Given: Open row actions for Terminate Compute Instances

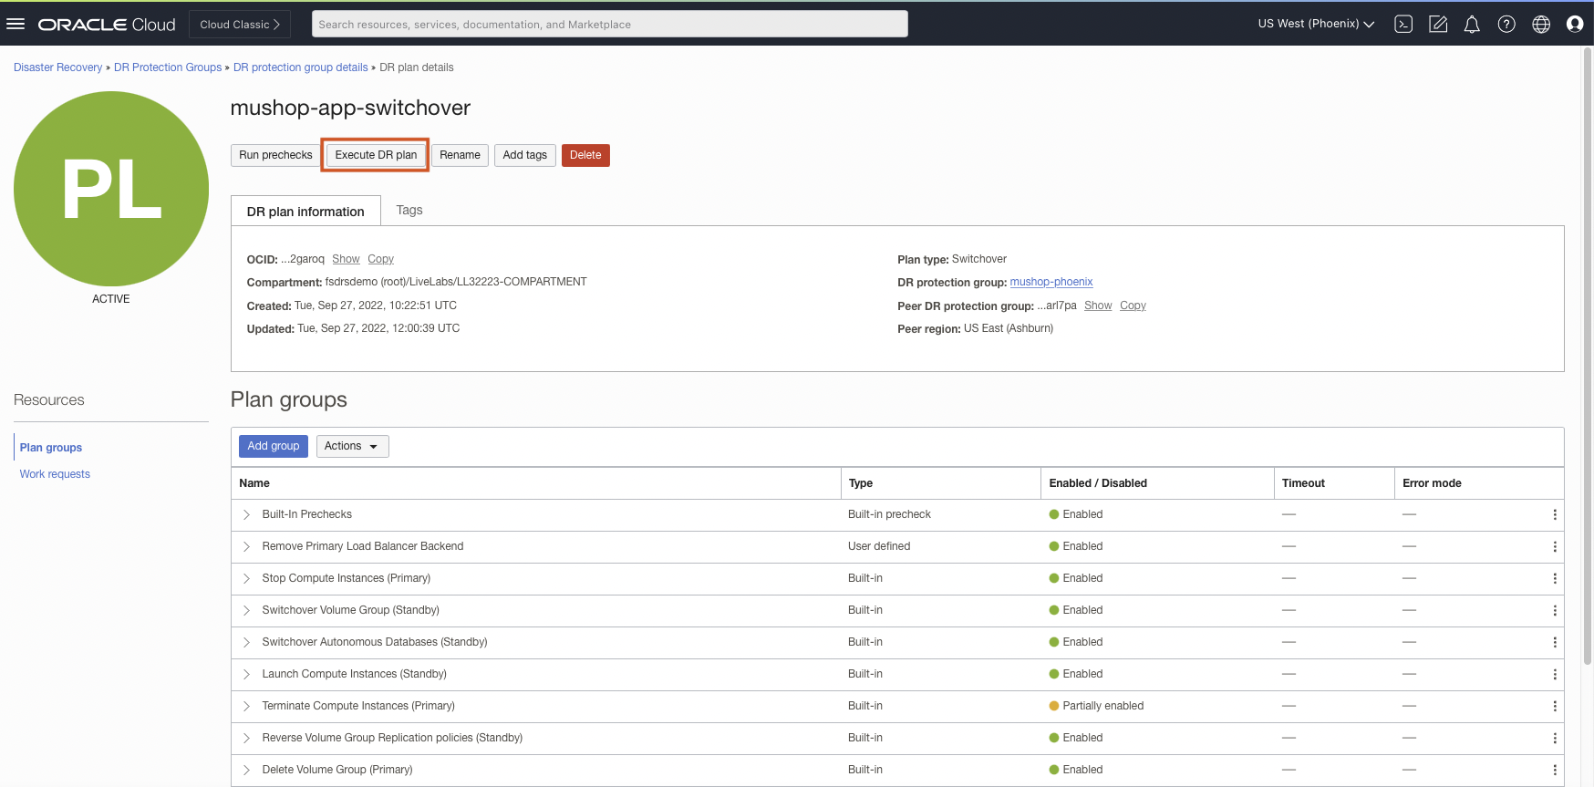Looking at the screenshot, I should pyautogui.click(x=1555, y=707).
